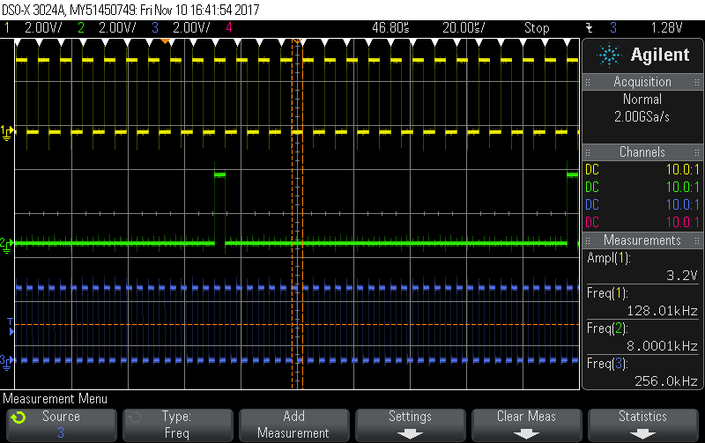Click the Measurement Menu title

tap(56, 399)
